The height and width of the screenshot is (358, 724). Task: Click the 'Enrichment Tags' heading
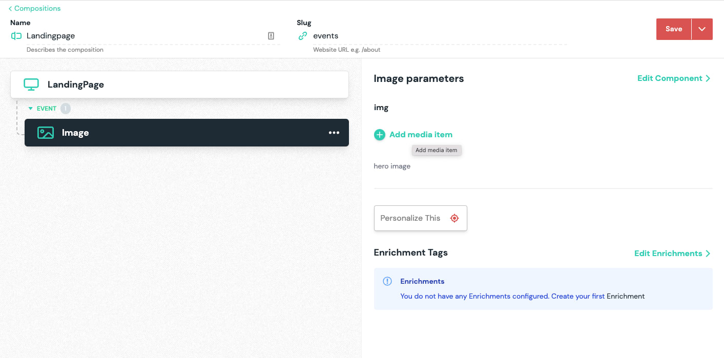pos(410,252)
